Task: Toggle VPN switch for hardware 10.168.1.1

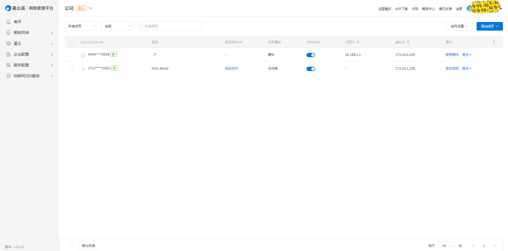Action: 311,55
